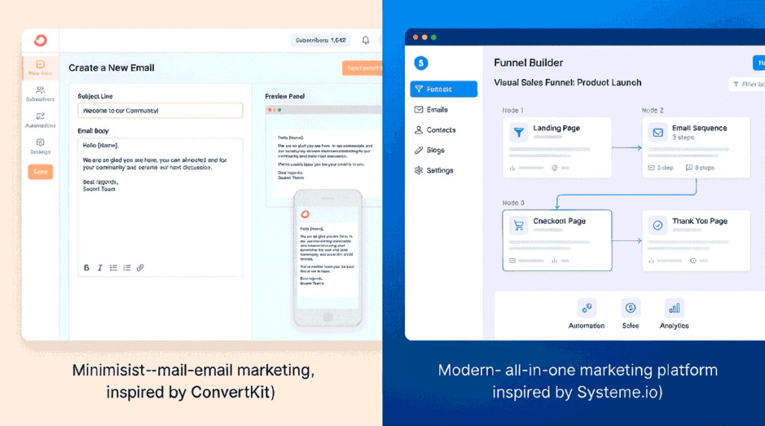Image resolution: width=765 pixels, height=426 pixels.
Task: Click the Thank You Page checkmark icon
Action: pos(657,225)
